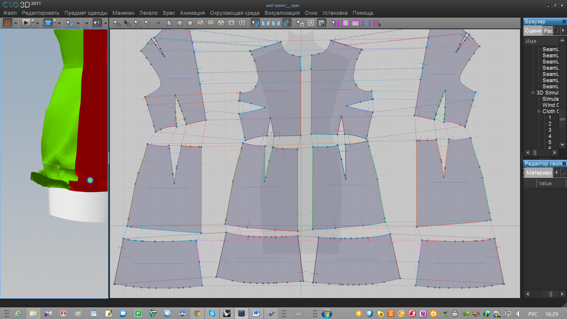This screenshot has height=319, width=567.
Task: Toggle texture visibility eye icon
Action: [322, 23]
